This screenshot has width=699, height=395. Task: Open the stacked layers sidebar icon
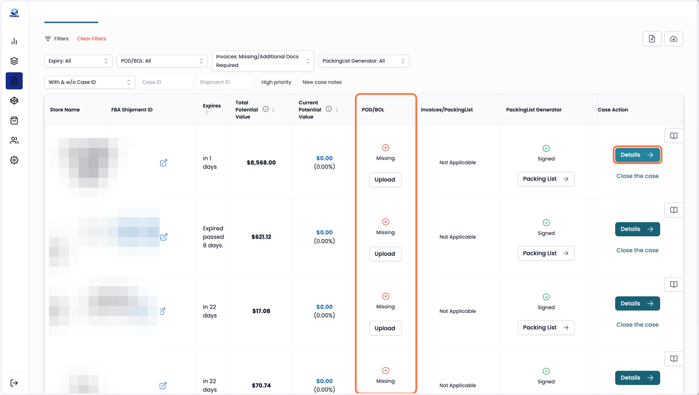click(x=14, y=61)
